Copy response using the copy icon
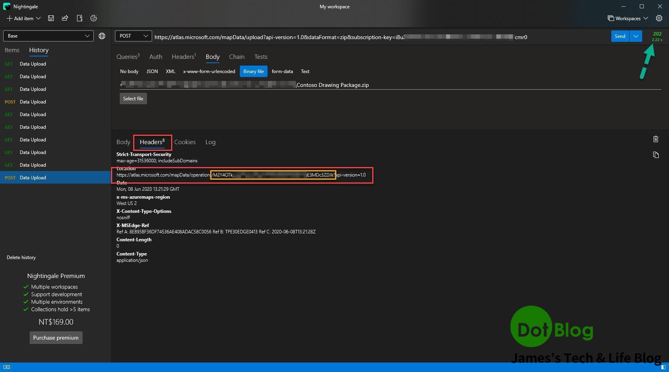669x372 pixels. coord(656,155)
